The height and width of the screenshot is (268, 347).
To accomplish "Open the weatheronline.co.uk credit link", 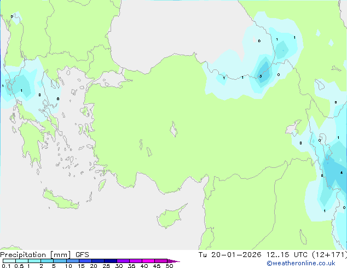I will tap(301, 263).
